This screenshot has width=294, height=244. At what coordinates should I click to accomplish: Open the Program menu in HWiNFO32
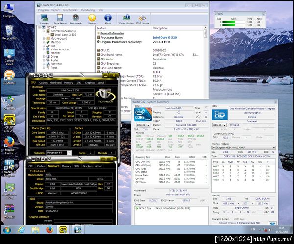(x=43, y=10)
